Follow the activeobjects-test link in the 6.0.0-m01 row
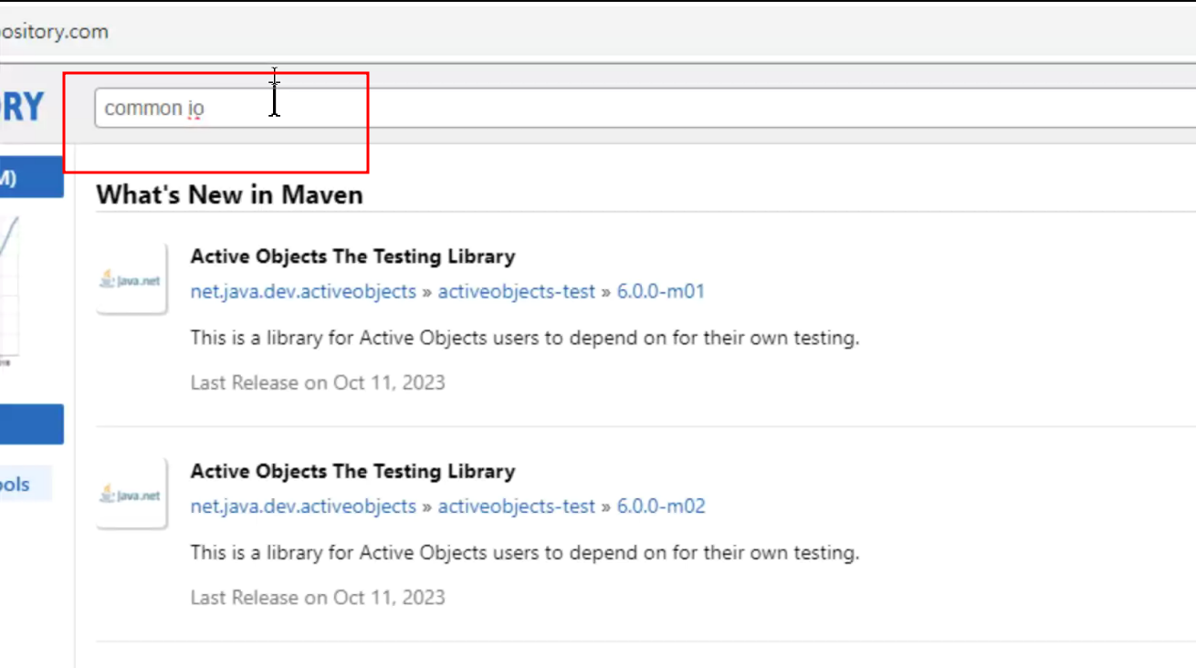 pyautogui.click(x=516, y=291)
